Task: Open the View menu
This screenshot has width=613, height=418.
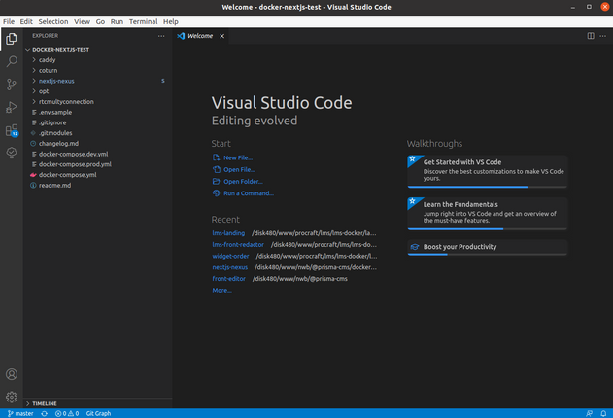Action: point(83,22)
